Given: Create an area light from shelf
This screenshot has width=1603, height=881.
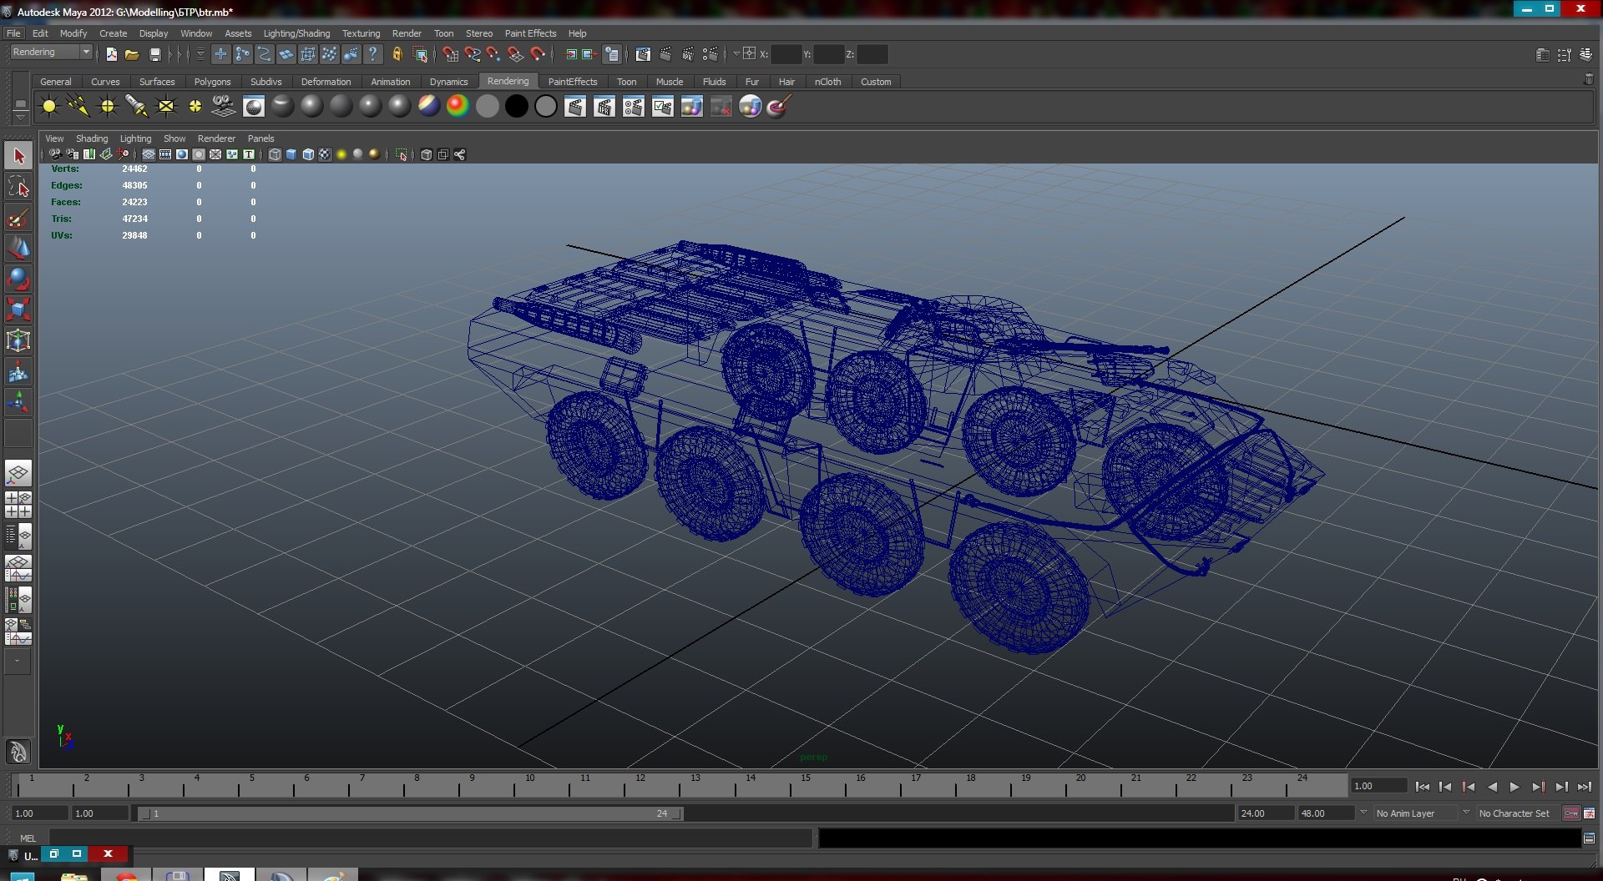Looking at the screenshot, I should click(x=166, y=106).
